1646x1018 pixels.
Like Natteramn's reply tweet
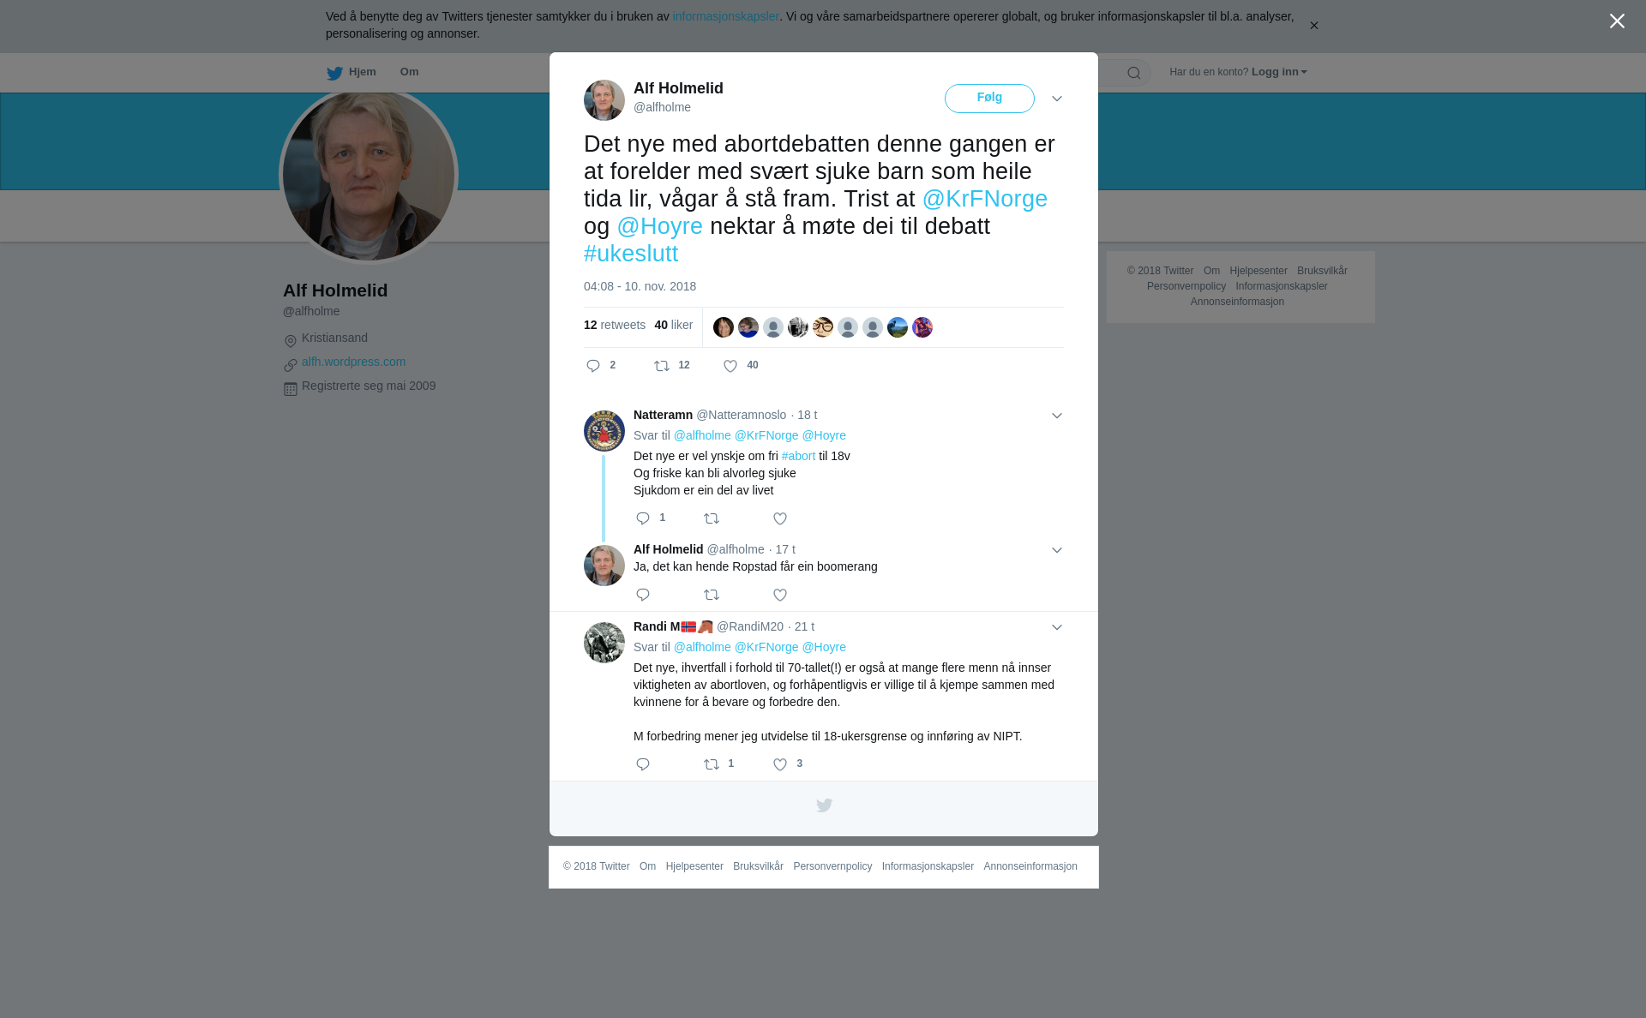[x=780, y=518]
